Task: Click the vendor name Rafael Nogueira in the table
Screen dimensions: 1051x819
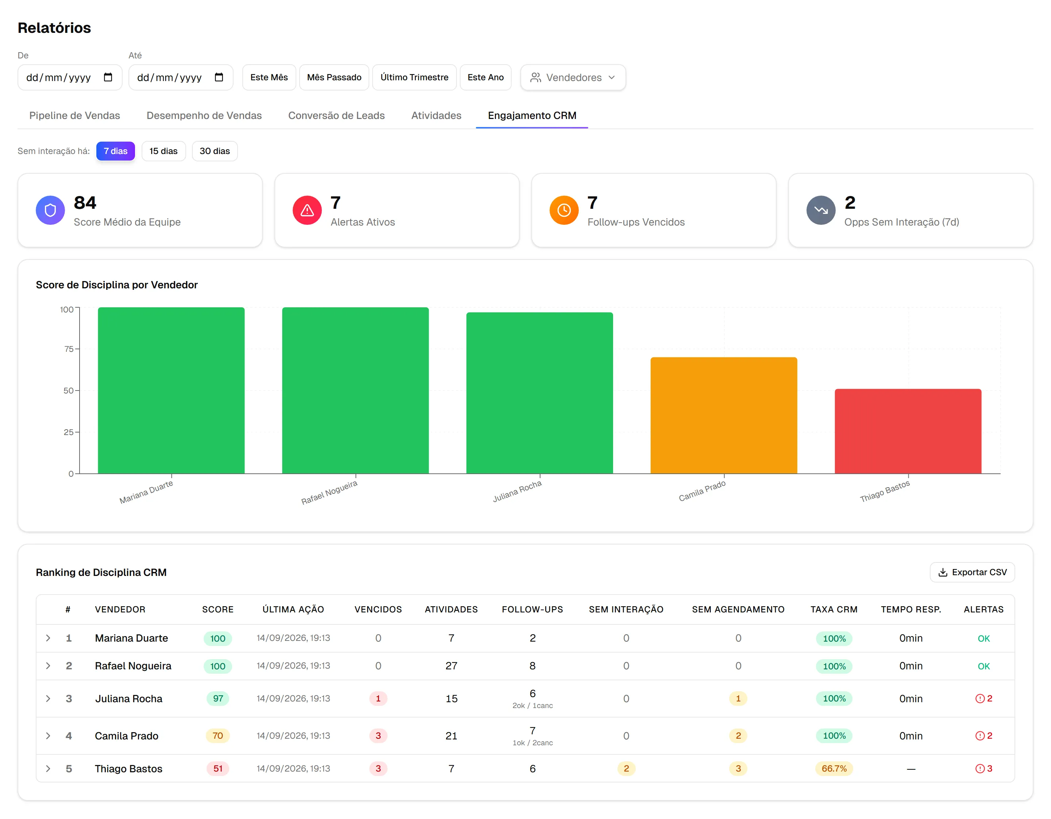Action: click(x=133, y=666)
